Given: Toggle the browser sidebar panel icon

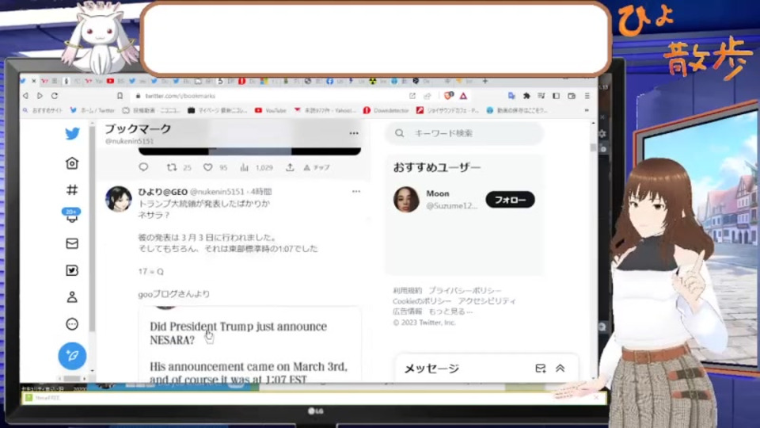Looking at the screenshot, I should [556, 96].
